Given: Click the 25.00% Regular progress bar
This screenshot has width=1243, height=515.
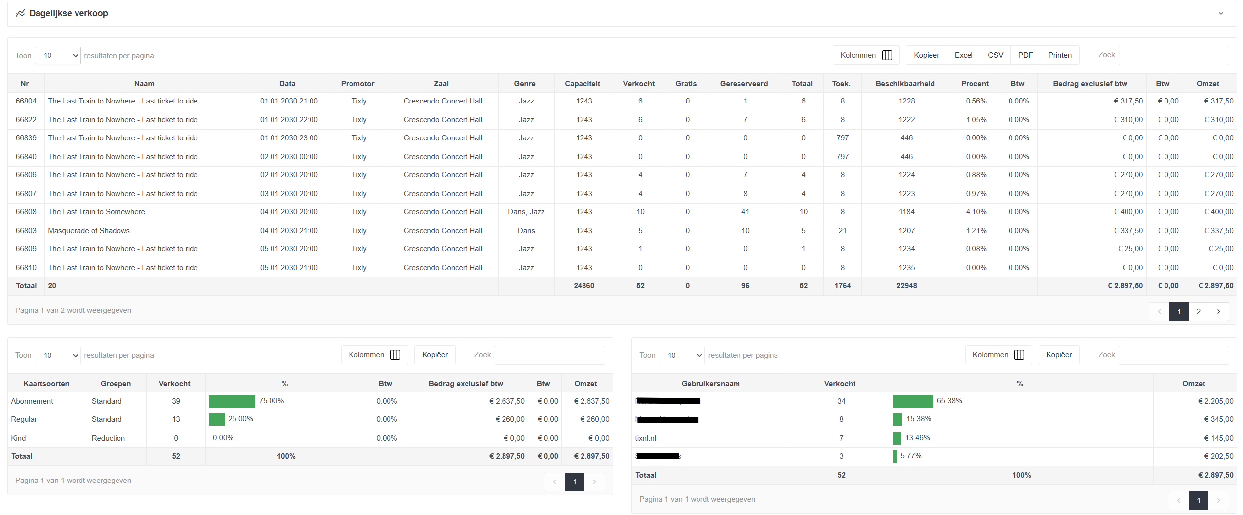Looking at the screenshot, I should click(x=216, y=419).
